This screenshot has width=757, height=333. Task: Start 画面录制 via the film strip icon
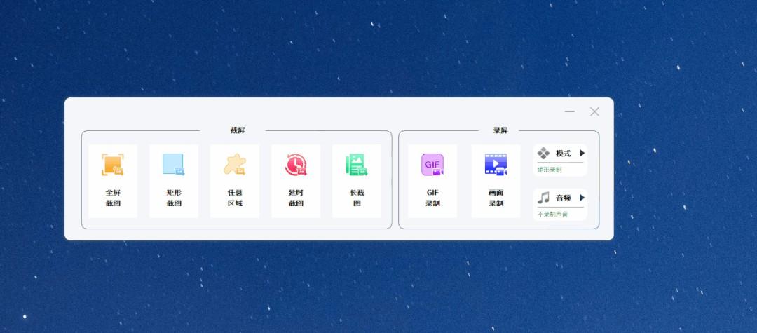point(496,165)
